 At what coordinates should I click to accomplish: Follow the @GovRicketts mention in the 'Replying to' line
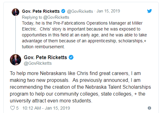56,17
